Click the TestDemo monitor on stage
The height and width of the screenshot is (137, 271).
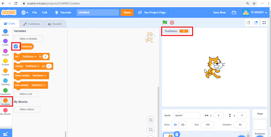(x=176, y=31)
